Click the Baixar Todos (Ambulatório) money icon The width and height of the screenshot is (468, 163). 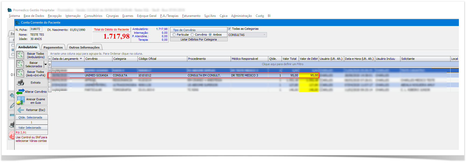click(20, 55)
